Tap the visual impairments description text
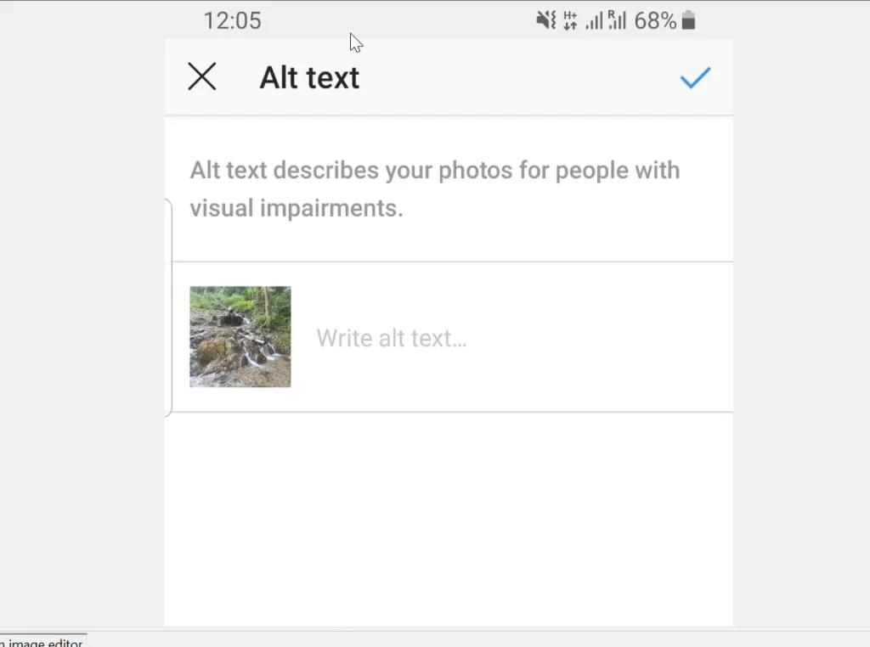870x647 pixels. pos(434,188)
